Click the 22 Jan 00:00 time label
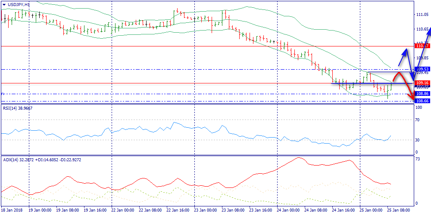 point(122,210)
